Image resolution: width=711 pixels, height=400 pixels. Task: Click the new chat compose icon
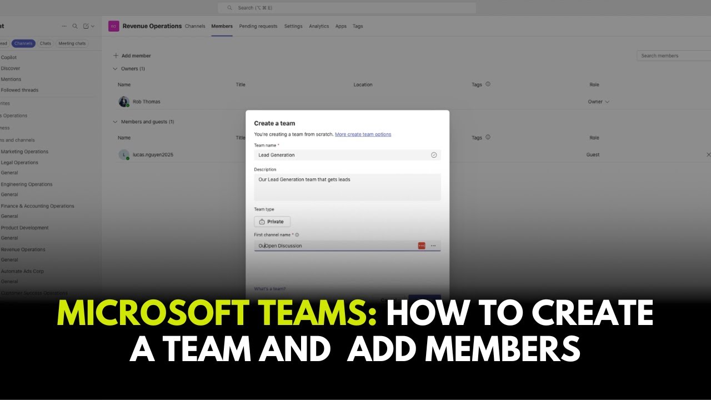(86, 26)
